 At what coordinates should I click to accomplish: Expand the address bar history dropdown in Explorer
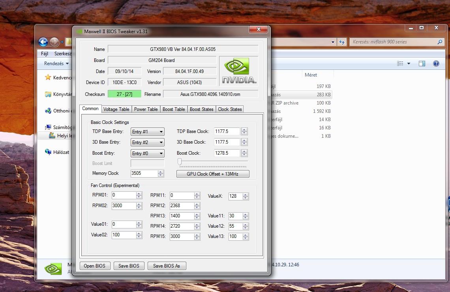(x=333, y=42)
